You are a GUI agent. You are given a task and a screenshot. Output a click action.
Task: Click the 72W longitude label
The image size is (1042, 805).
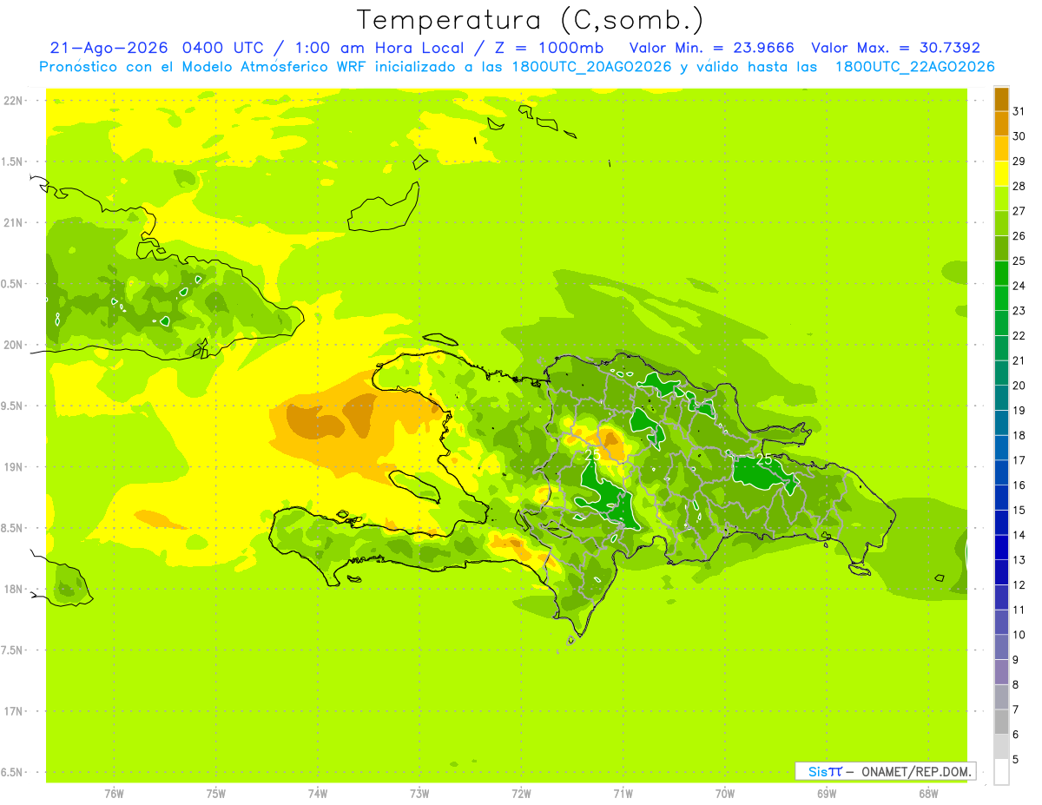[521, 793]
